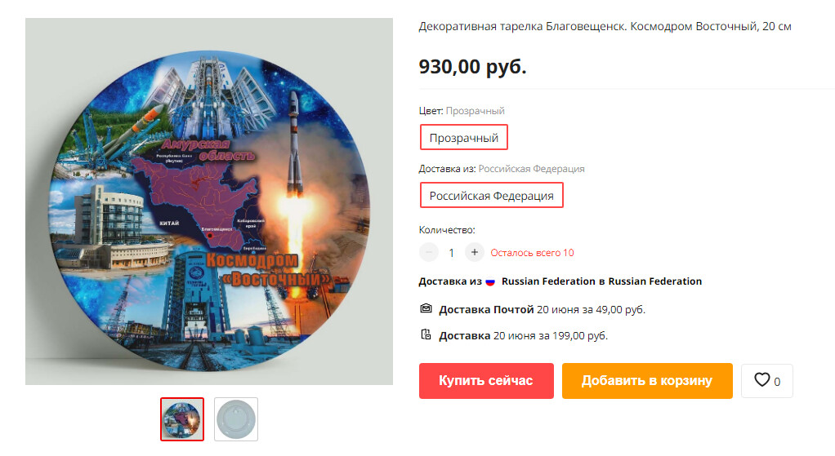
Task: Select the first plate front thumbnail
Action: point(182,419)
